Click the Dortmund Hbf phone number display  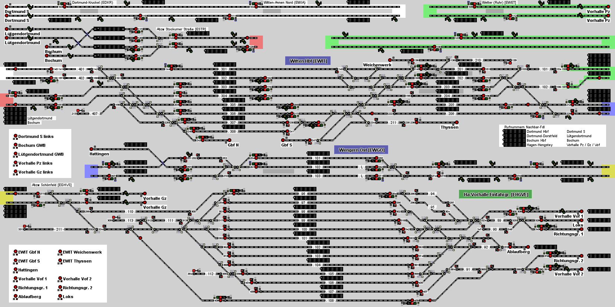coord(514,132)
